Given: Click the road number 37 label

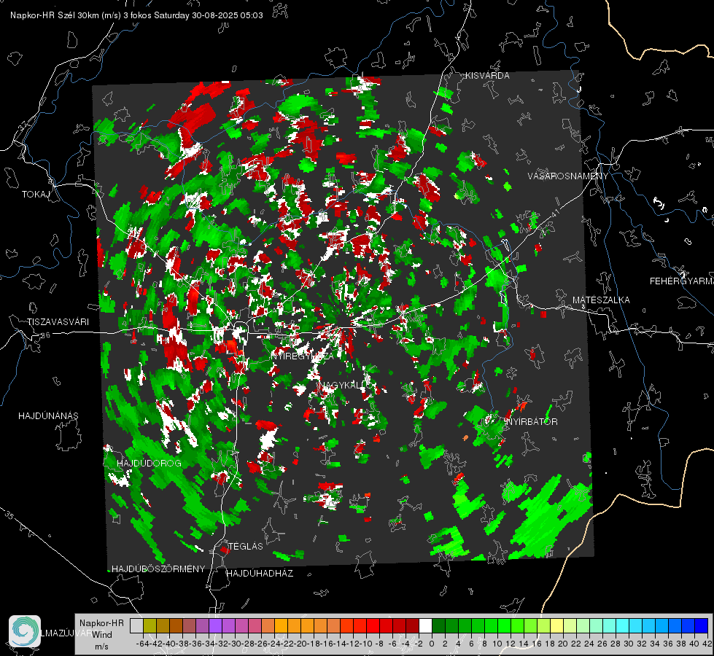Looking at the screenshot, I should 23,125.
